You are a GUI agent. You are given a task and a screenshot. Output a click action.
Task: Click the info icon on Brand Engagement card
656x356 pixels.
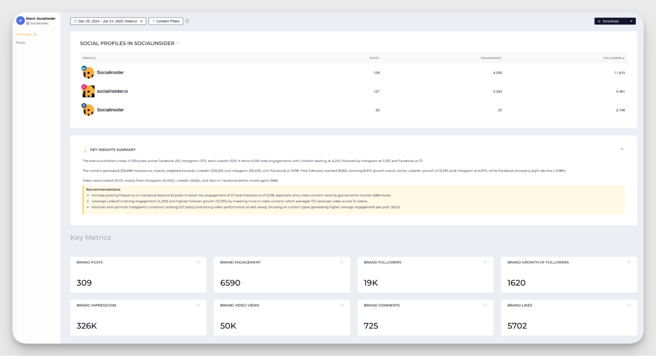342,262
